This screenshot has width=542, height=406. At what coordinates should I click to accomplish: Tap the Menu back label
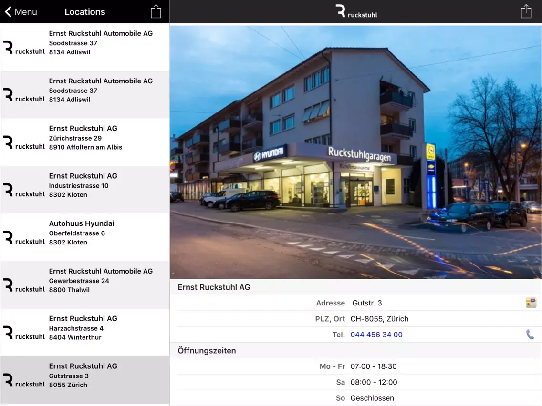coord(26,12)
